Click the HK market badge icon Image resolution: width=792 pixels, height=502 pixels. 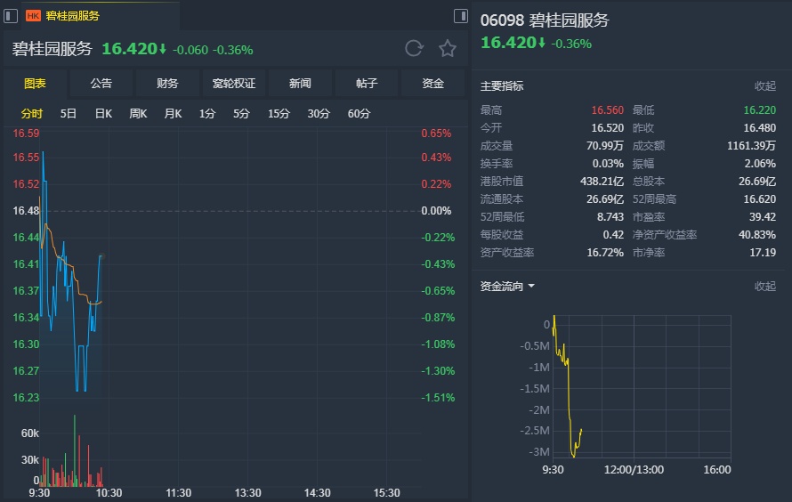(33, 16)
